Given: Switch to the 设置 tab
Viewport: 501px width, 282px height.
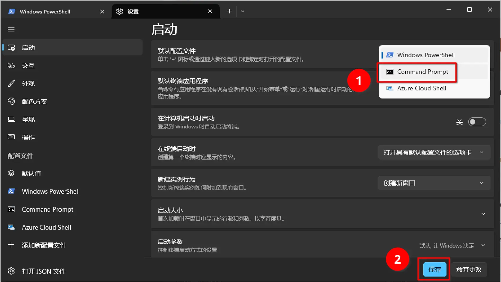Looking at the screenshot, I should coord(166,11).
